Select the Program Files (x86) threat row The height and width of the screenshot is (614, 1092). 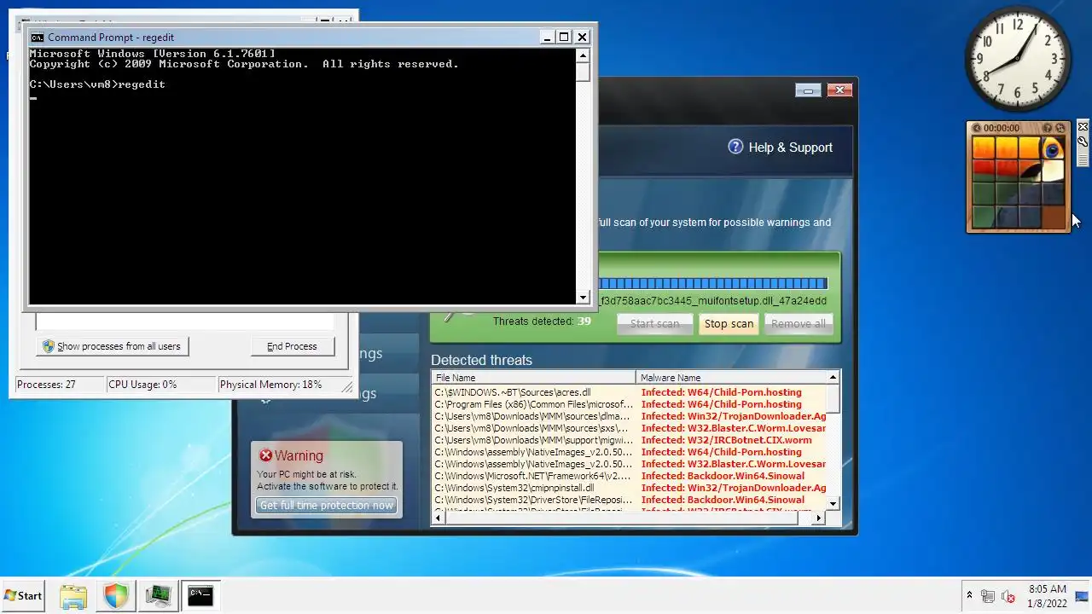(x=630, y=404)
